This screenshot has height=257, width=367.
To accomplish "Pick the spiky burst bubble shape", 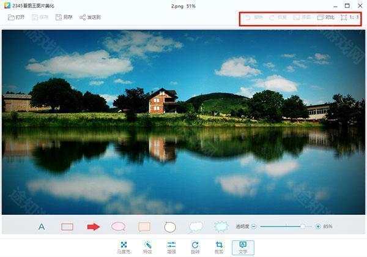I will point(221,226).
